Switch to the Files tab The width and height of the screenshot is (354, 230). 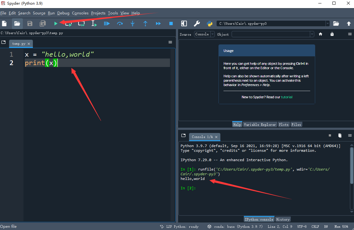click(296, 125)
